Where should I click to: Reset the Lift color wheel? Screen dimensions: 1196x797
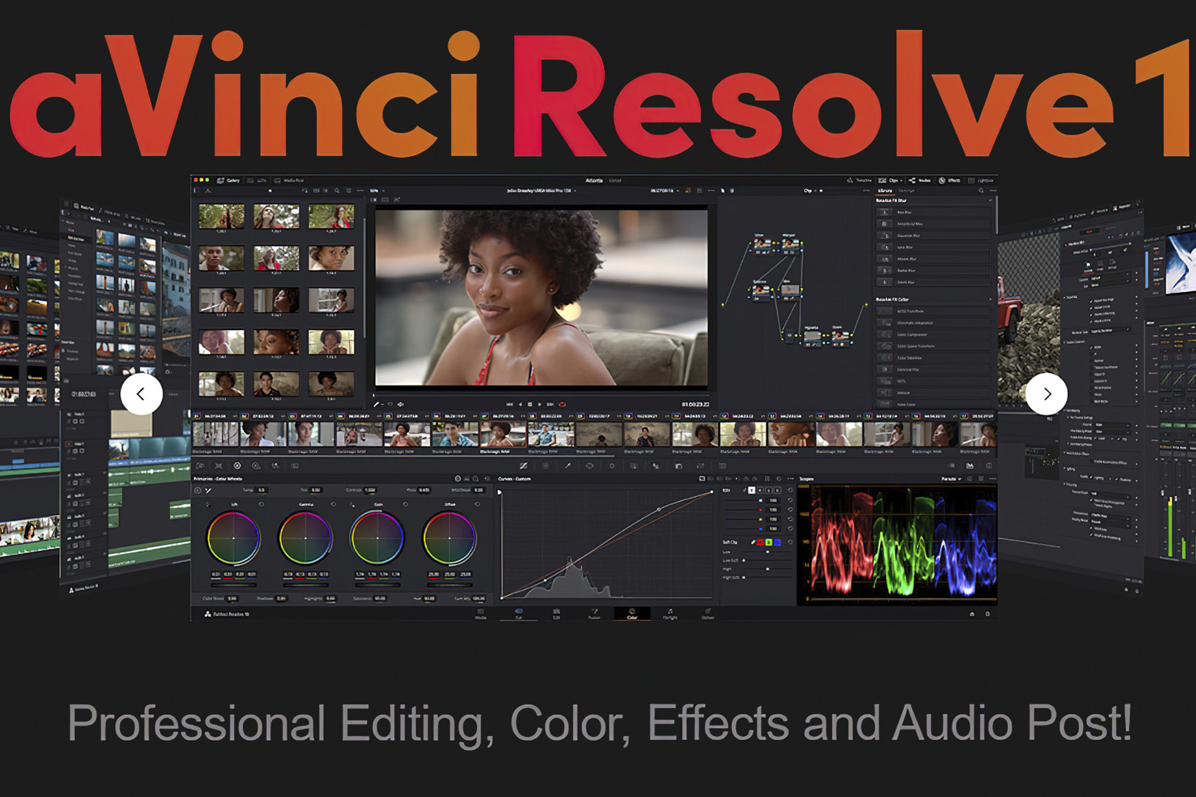[261, 504]
